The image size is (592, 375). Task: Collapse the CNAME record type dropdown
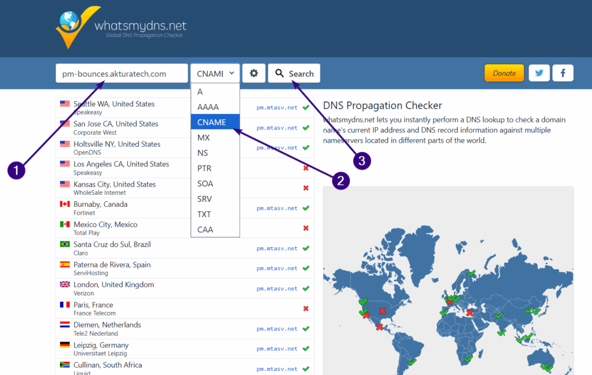pyautogui.click(x=215, y=73)
